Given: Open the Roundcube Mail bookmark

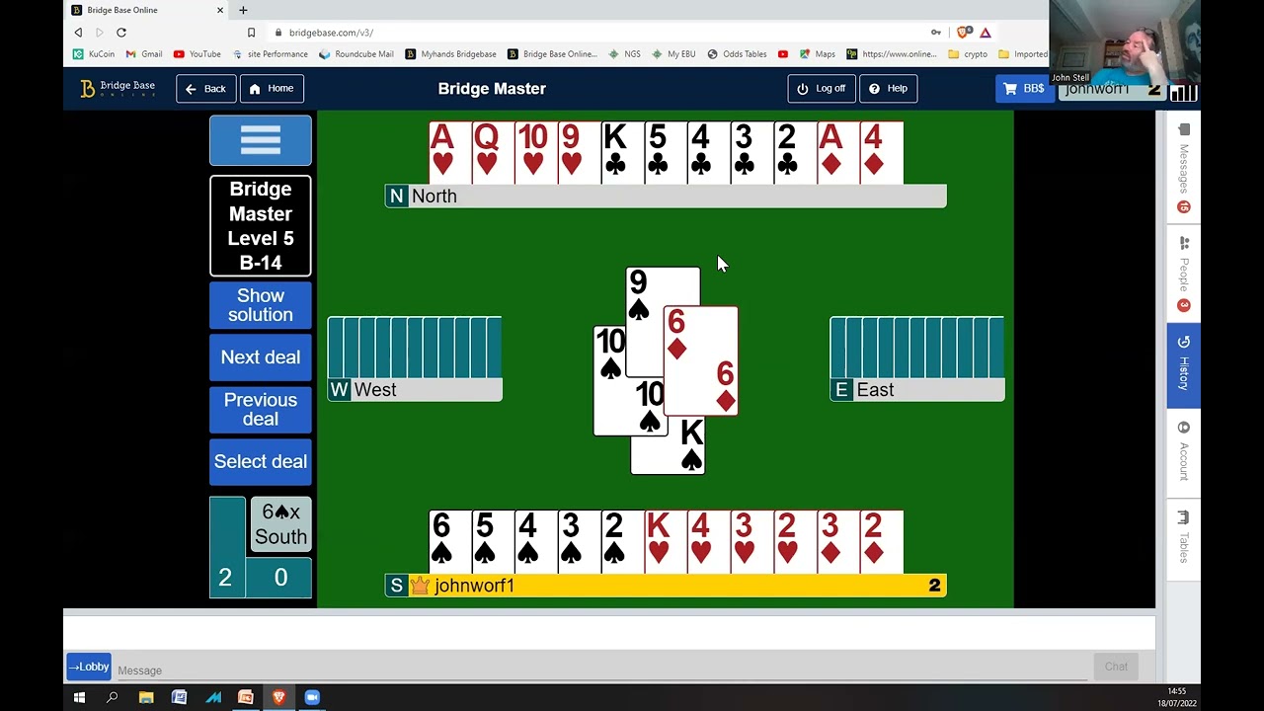Looking at the screenshot, I should (356, 54).
